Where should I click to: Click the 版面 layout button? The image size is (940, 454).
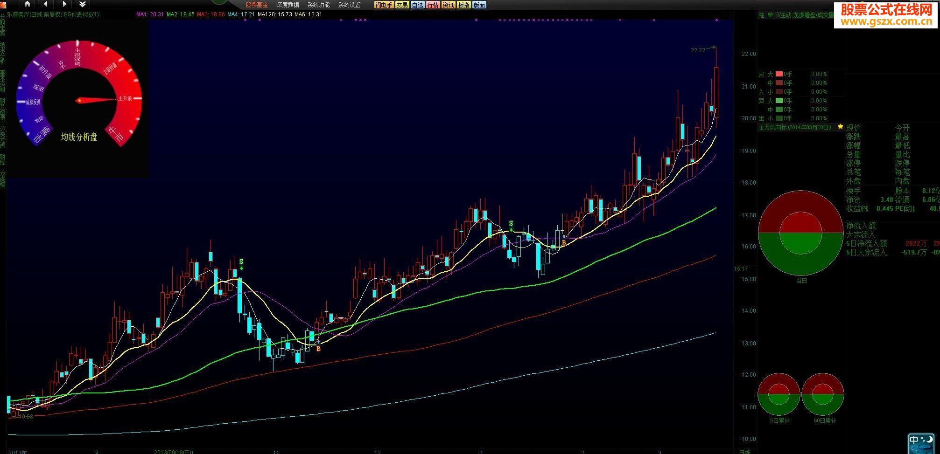(x=479, y=5)
